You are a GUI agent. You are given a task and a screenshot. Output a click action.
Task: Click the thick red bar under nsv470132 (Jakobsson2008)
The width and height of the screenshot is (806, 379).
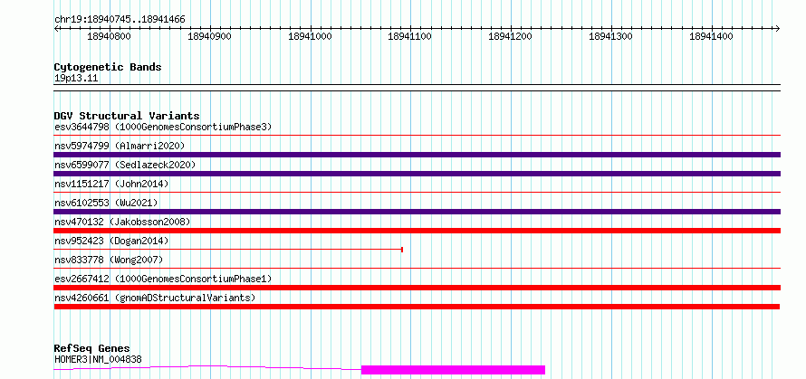pos(417,231)
